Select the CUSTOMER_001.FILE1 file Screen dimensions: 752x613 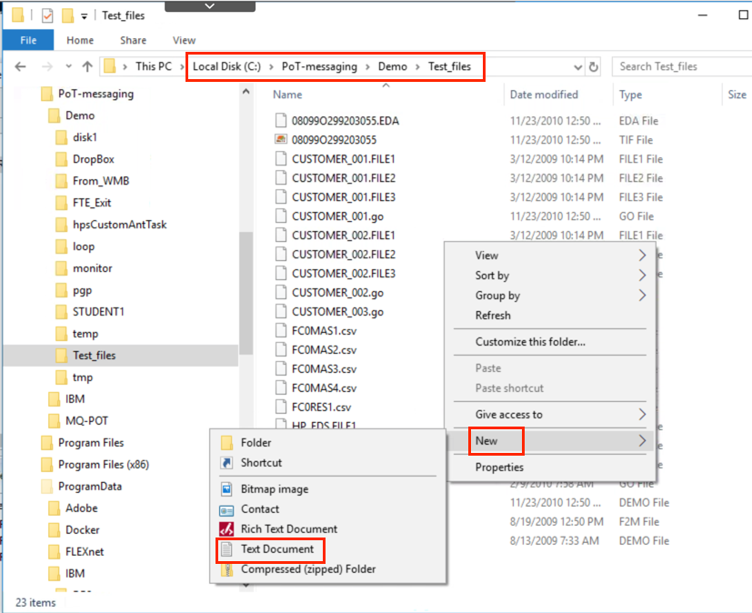(x=344, y=159)
